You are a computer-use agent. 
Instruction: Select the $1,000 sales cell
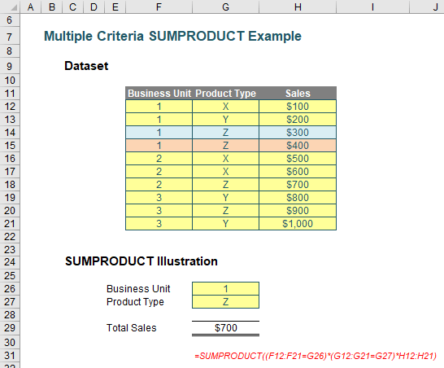[x=298, y=224]
